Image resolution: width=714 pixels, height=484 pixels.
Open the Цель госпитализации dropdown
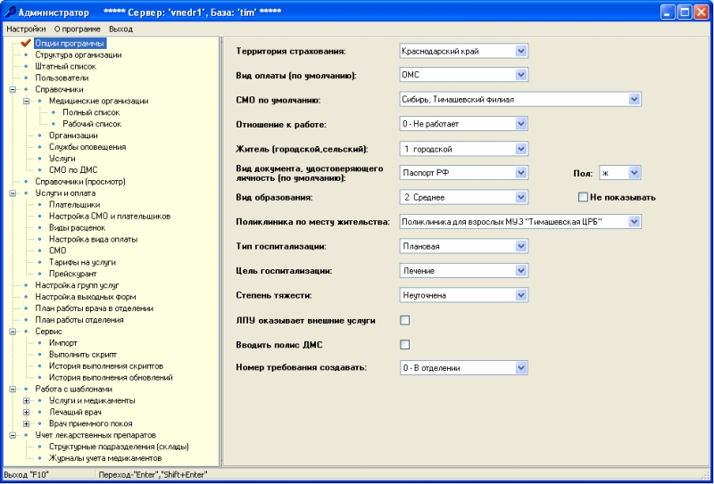tap(521, 271)
